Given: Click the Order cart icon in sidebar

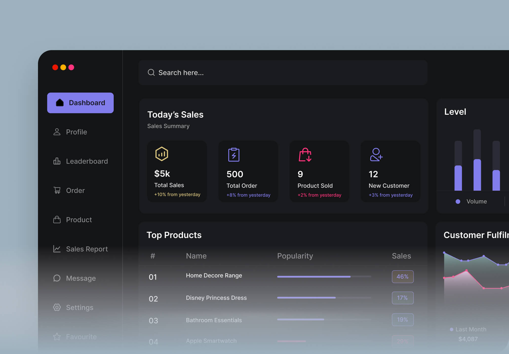Looking at the screenshot, I should coord(57,190).
